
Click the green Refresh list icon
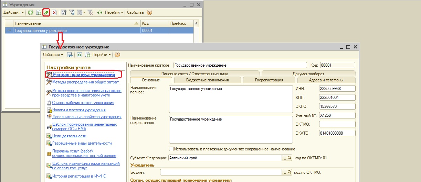click(100, 12)
